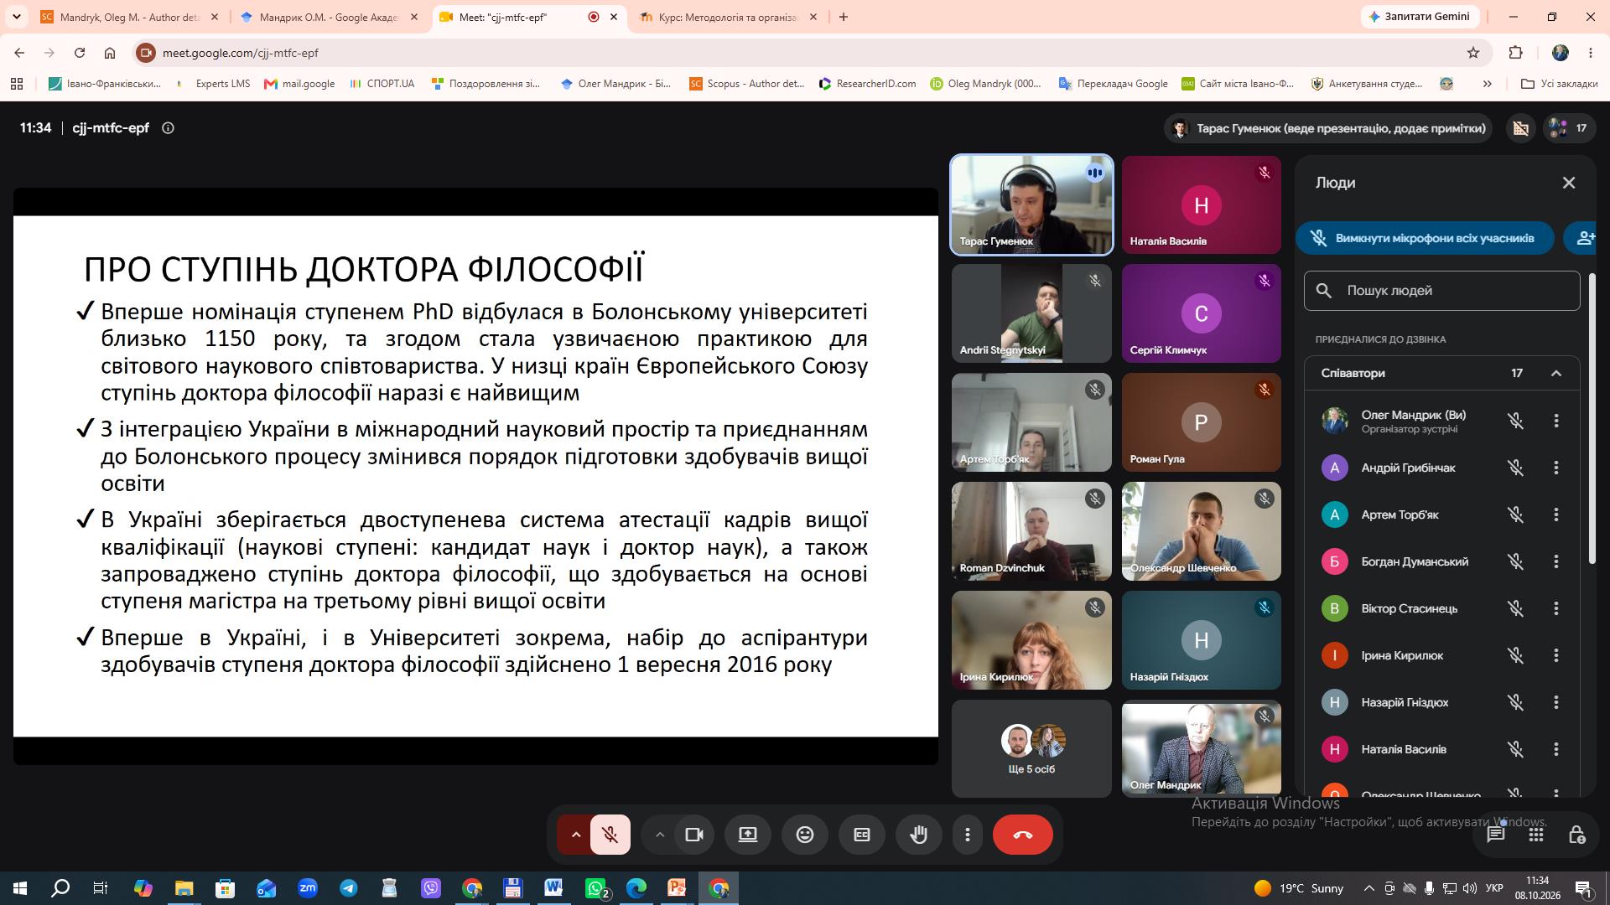The width and height of the screenshot is (1610, 905).
Task: Turn on the camera in the call controls
Action: point(694,835)
